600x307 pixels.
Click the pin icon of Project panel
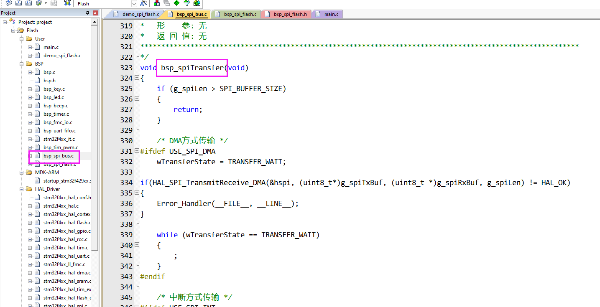click(87, 13)
